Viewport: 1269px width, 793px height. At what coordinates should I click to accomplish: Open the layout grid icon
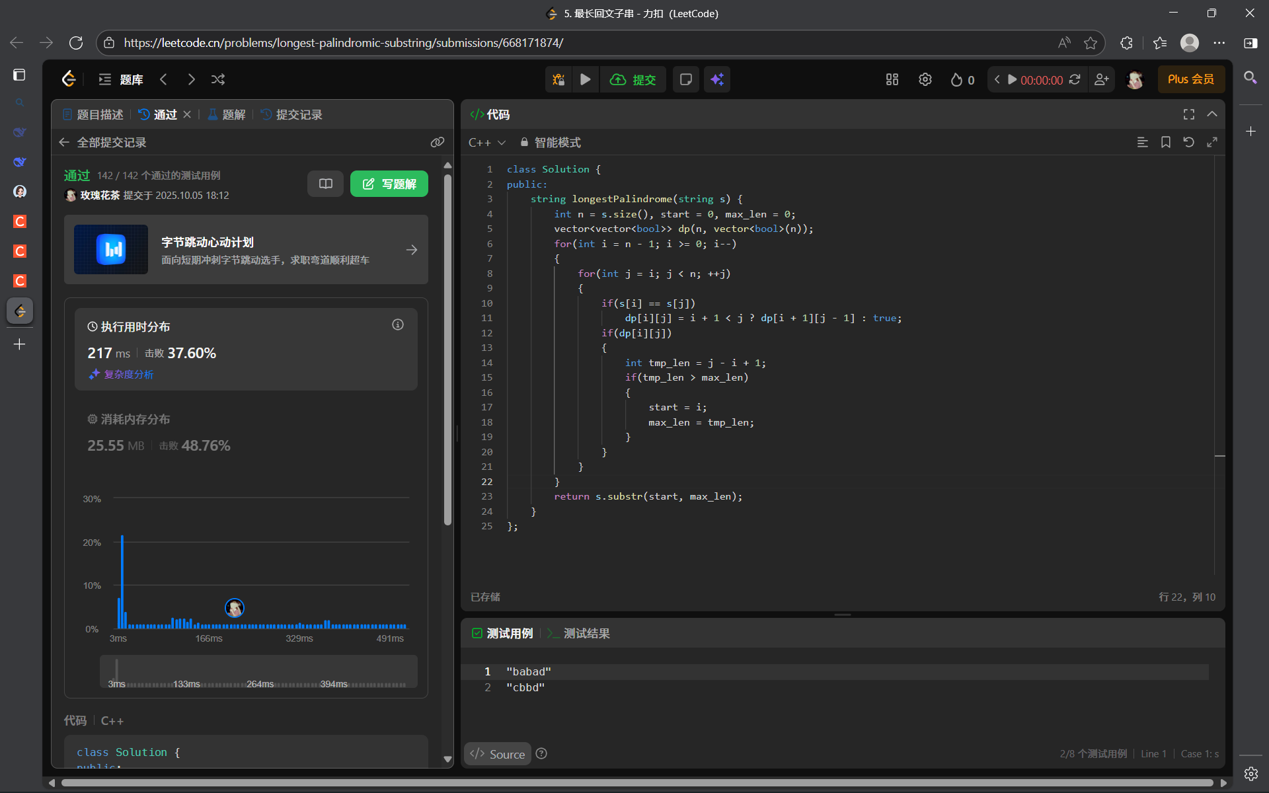[892, 79]
